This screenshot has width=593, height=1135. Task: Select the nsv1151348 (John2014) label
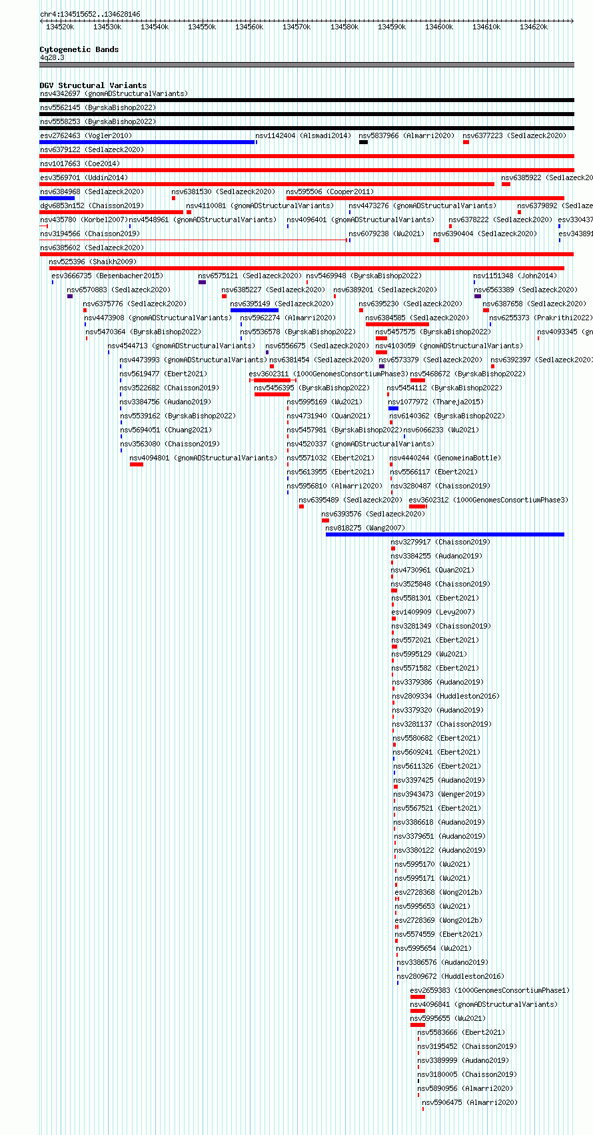(515, 276)
